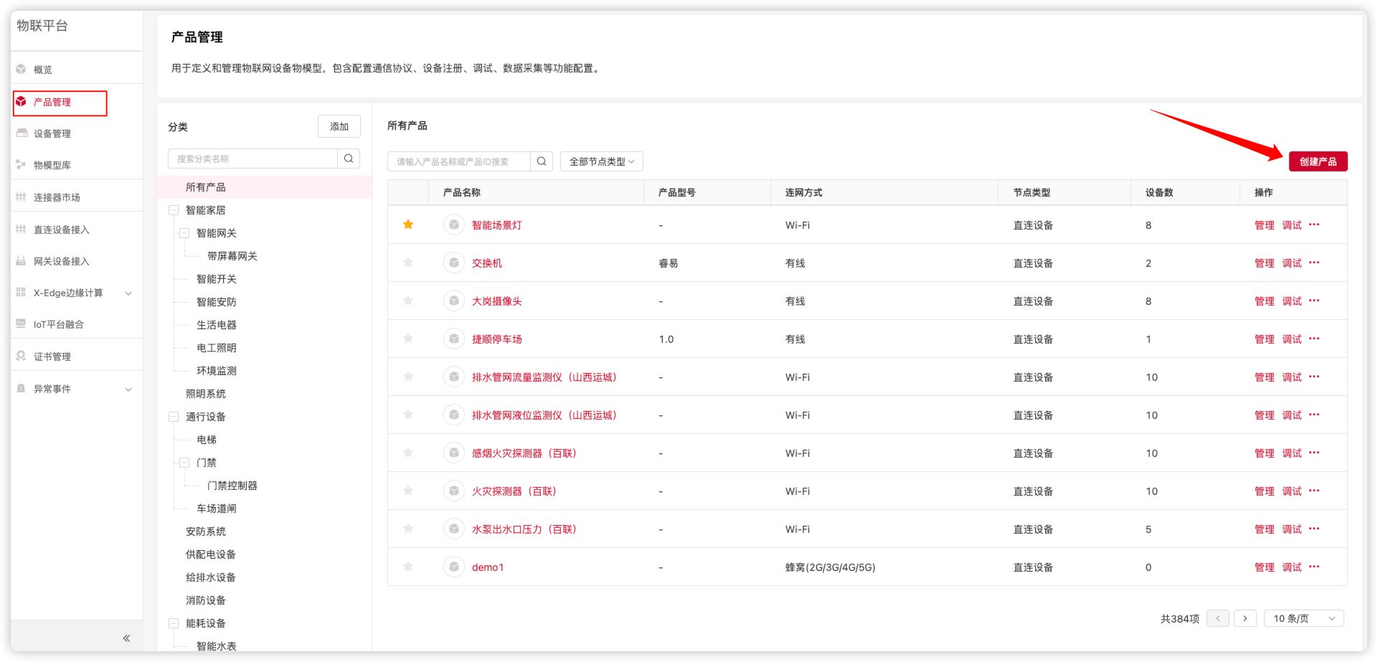Click 管理 link for 火灾探测器（百联）
The width and height of the screenshot is (1378, 662).
pyautogui.click(x=1264, y=491)
